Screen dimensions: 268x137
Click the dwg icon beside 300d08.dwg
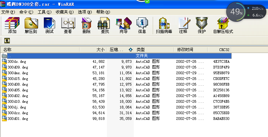[4, 84]
